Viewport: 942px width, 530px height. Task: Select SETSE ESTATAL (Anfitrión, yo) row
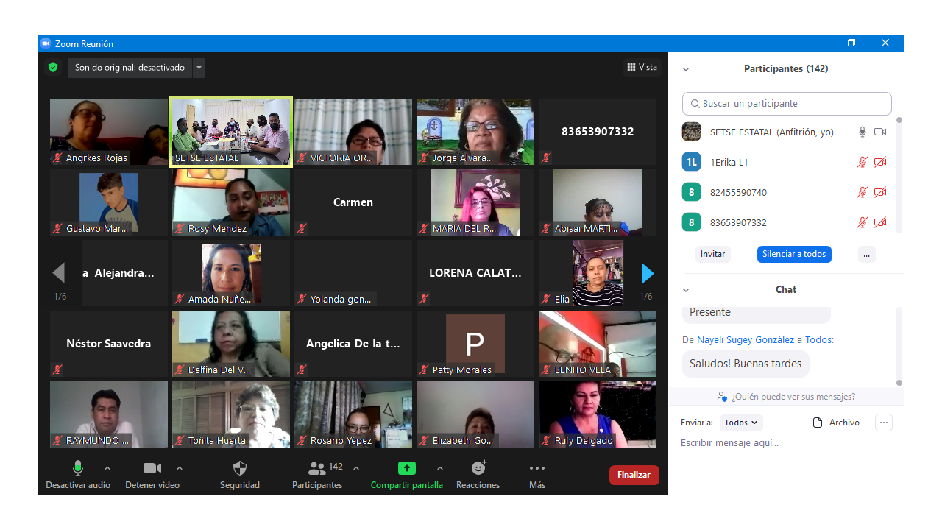pyautogui.click(x=786, y=132)
